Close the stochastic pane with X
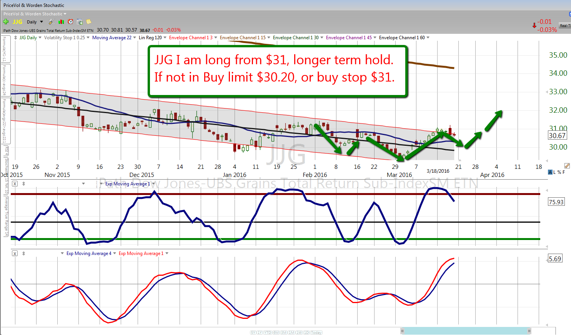This screenshot has width=571, height=335. [x=15, y=184]
